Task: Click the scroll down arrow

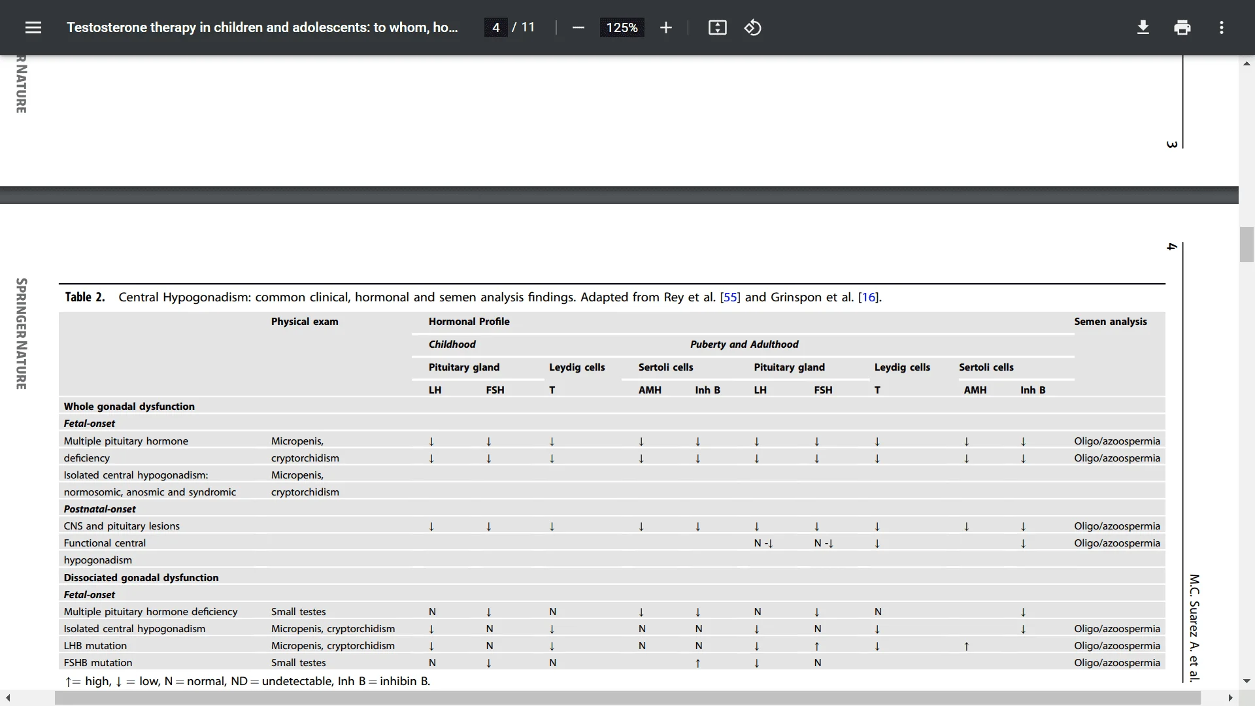Action: coord(1247,681)
